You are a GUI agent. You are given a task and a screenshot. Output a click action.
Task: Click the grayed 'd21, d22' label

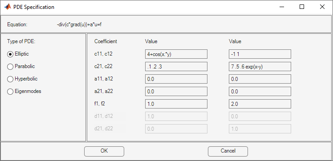point(104,129)
